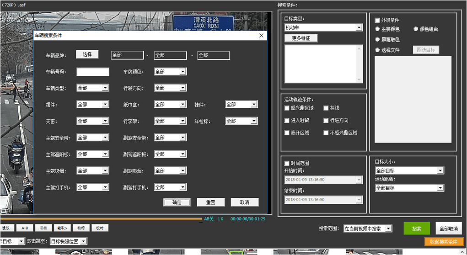Click the 确定 button in dialog
This screenshot has width=467, height=255.
tap(177, 202)
